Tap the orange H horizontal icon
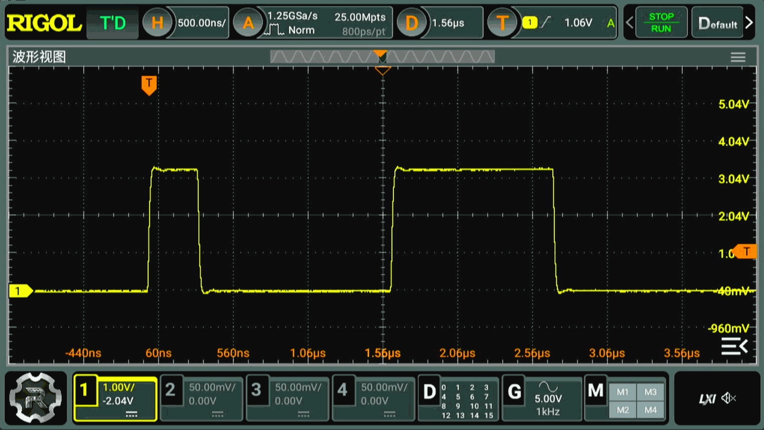This screenshot has width=764, height=430. (x=157, y=23)
